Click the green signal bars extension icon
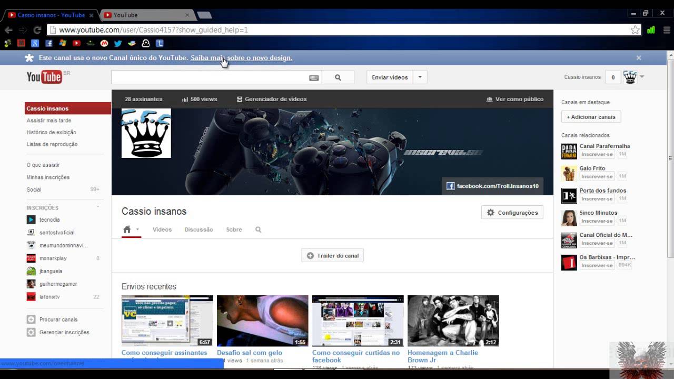Image resolution: width=674 pixels, height=379 pixels. tap(651, 30)
